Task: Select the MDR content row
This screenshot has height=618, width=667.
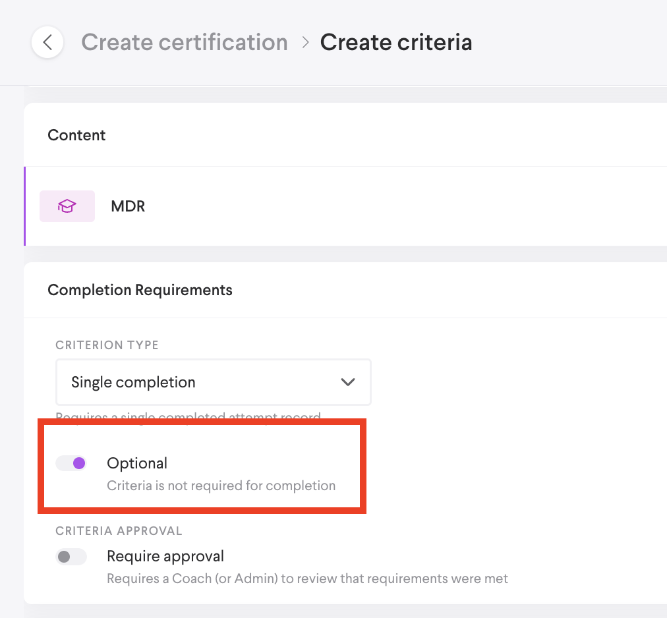Action: (x=330, y=206)
